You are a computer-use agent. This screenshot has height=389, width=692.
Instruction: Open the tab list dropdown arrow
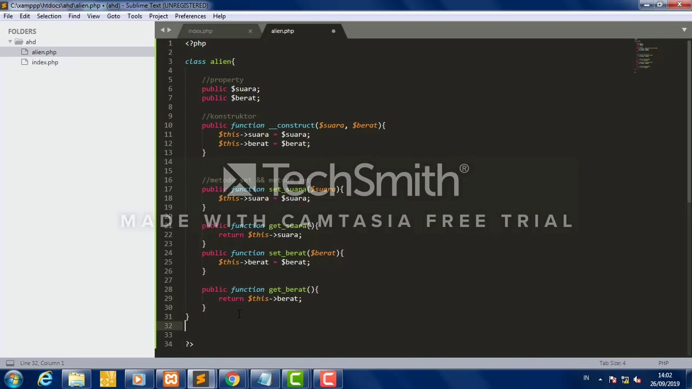[684, 30]
